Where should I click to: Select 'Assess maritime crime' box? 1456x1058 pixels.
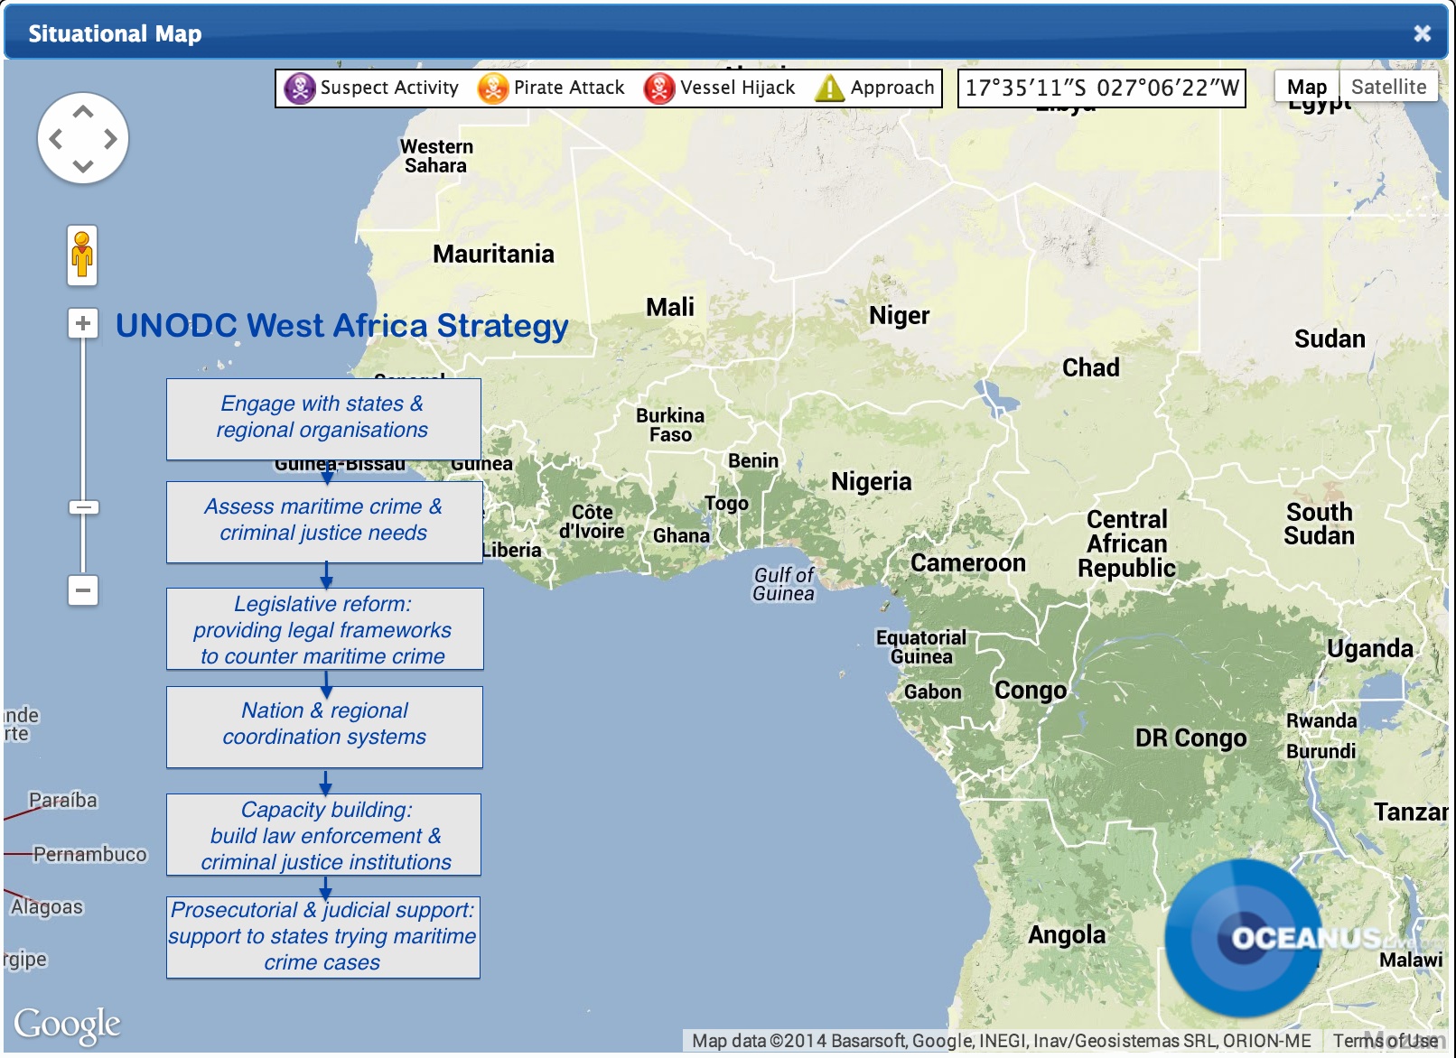[x=324, y=522]
